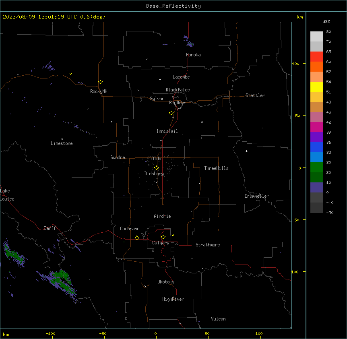The width and height of the screenshot is (347, 339).
Task: Click the Stettler label
Action: [x=255, y=95]
